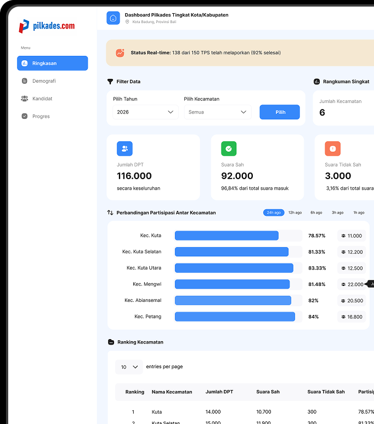Open the Progres sidebar link
The height and width of the screenshot is (424, 374).
click(x=41, y=116)
